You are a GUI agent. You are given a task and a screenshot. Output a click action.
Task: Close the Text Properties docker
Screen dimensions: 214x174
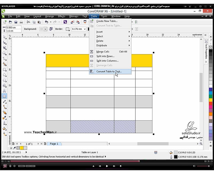click(206, 62)
